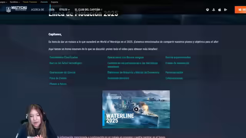Image resolution: width=246 pixels, height=138 pixels.
Task: Expand the Juegos dropdown in top bar
Action: 3,2
